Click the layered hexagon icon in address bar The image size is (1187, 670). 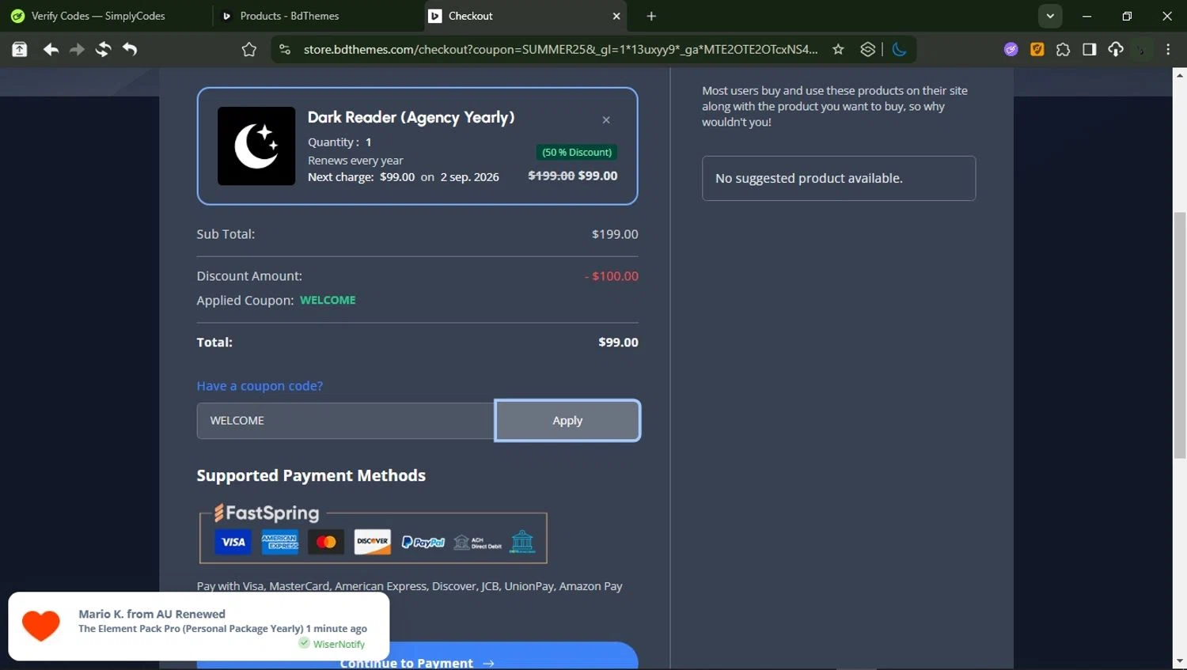pyautogui.click(x=868, y=50)
